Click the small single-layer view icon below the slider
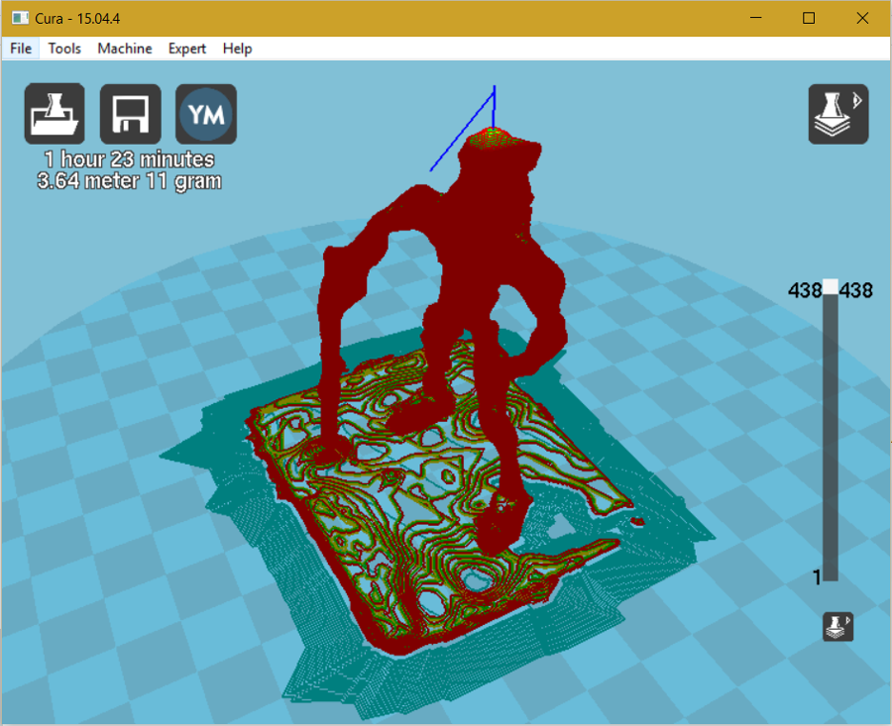This screenshot has height=726, width=892. (x=837, y=627)
